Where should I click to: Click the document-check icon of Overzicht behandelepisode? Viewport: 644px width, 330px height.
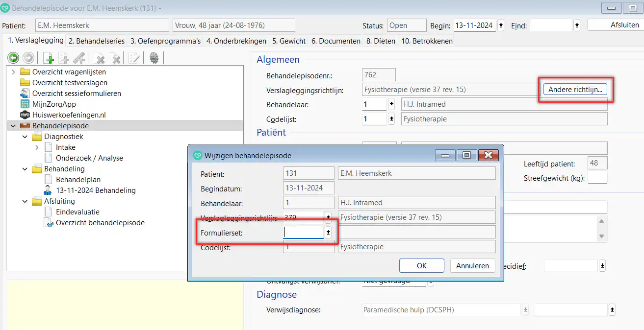point(48,223)
